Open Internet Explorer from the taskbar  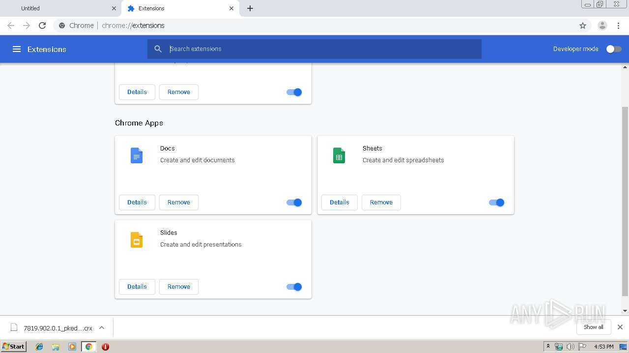pos(39,347)
